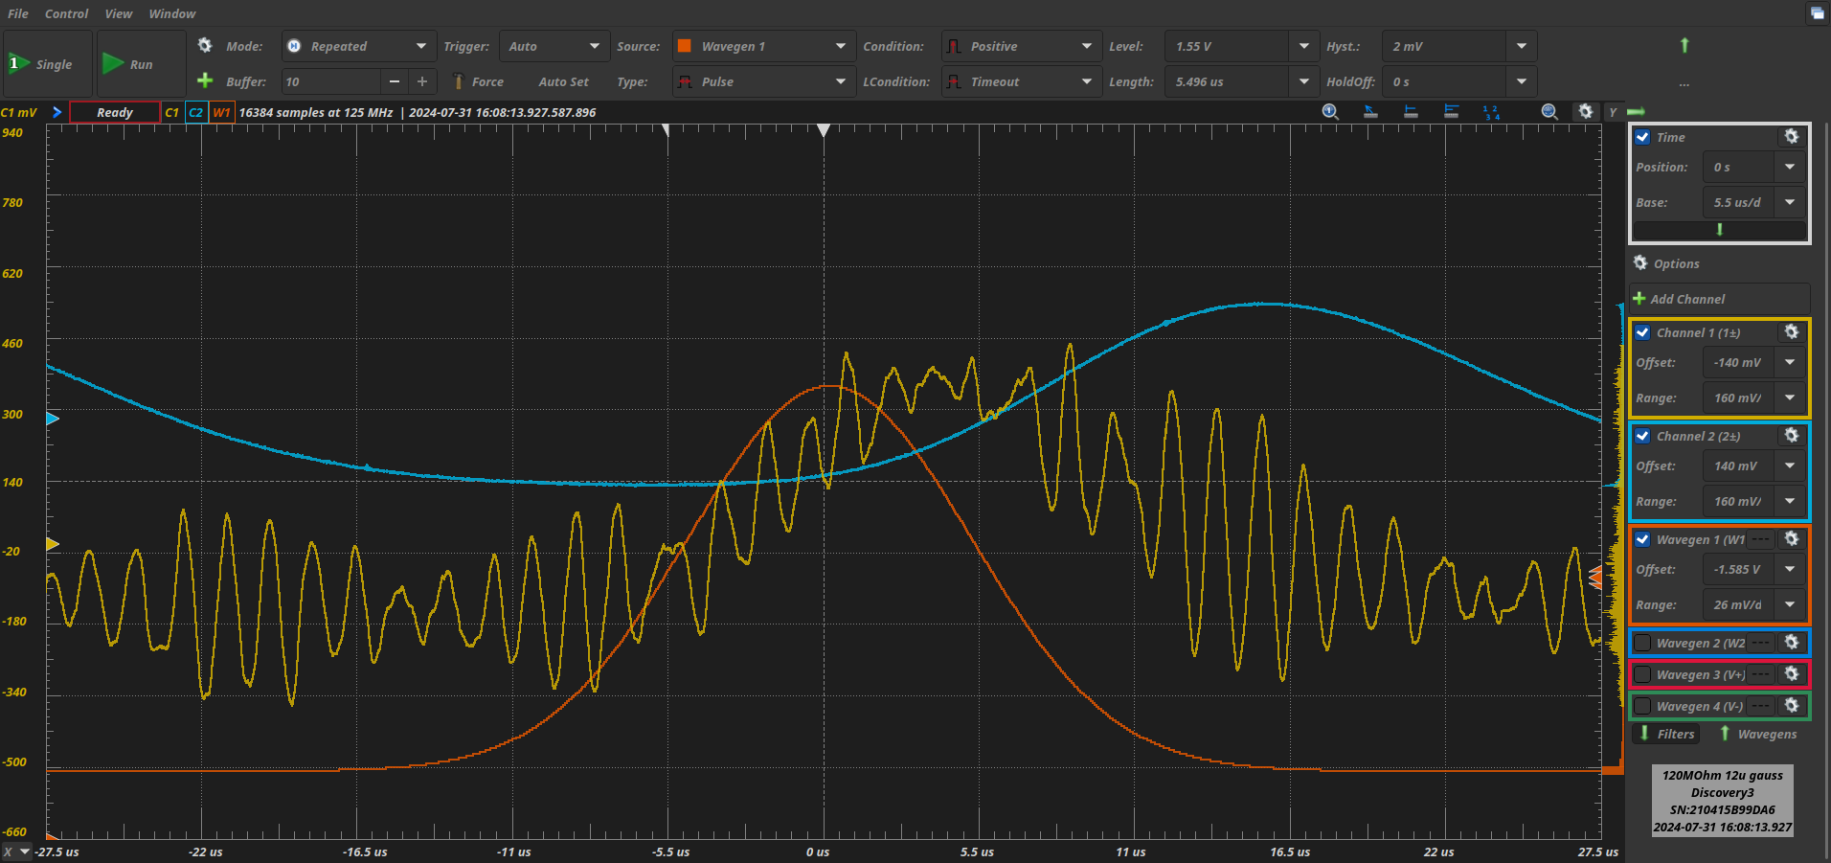Toggle the C1 channel label tab
Screen dimensions: 1831x863
point(172,112)
